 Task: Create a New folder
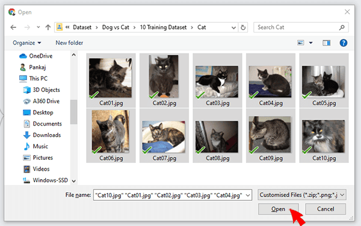(69, 43)
